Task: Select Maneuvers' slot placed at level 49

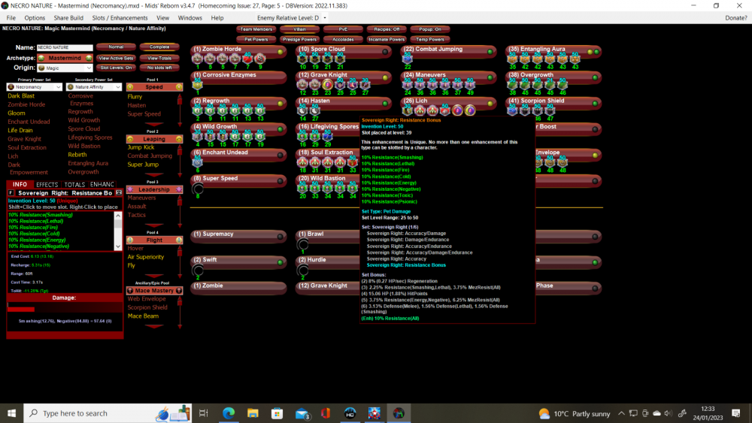Action: [469, 85]
